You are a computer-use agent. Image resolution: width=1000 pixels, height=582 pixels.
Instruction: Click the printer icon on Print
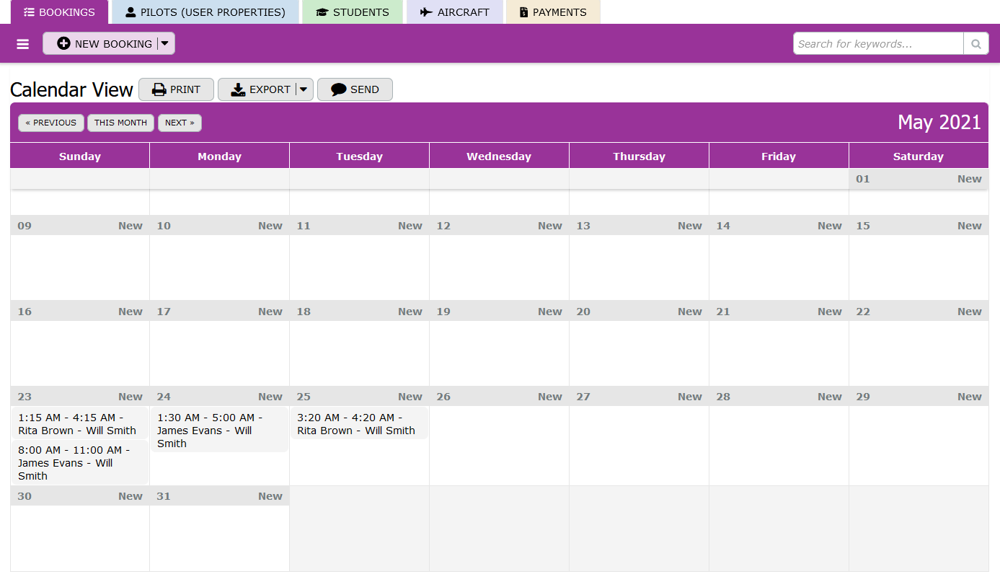coord(159,89)
